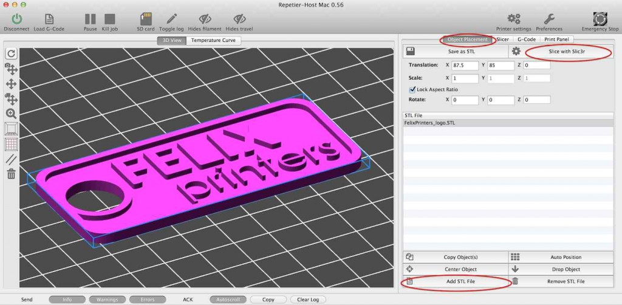The height and width of the screenshot is (305, 622).
Task: Click the Slice with Slic3r button
Action: click(567, 52)
